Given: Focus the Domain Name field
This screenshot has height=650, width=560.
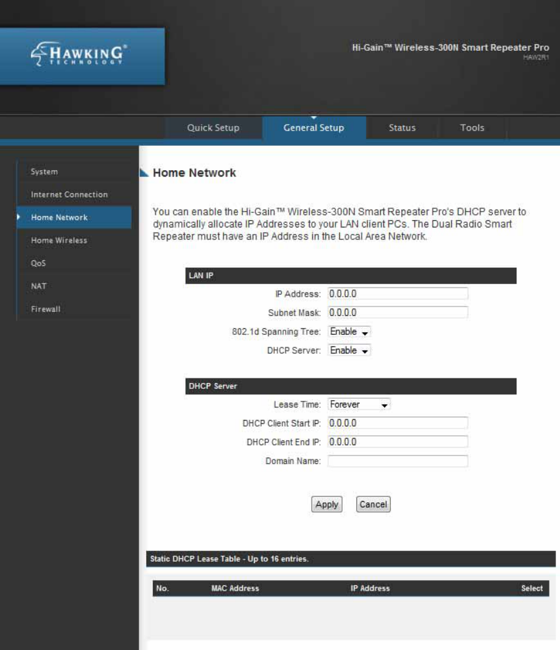Looking at the screenshot, I should click(x=398, y=461).
